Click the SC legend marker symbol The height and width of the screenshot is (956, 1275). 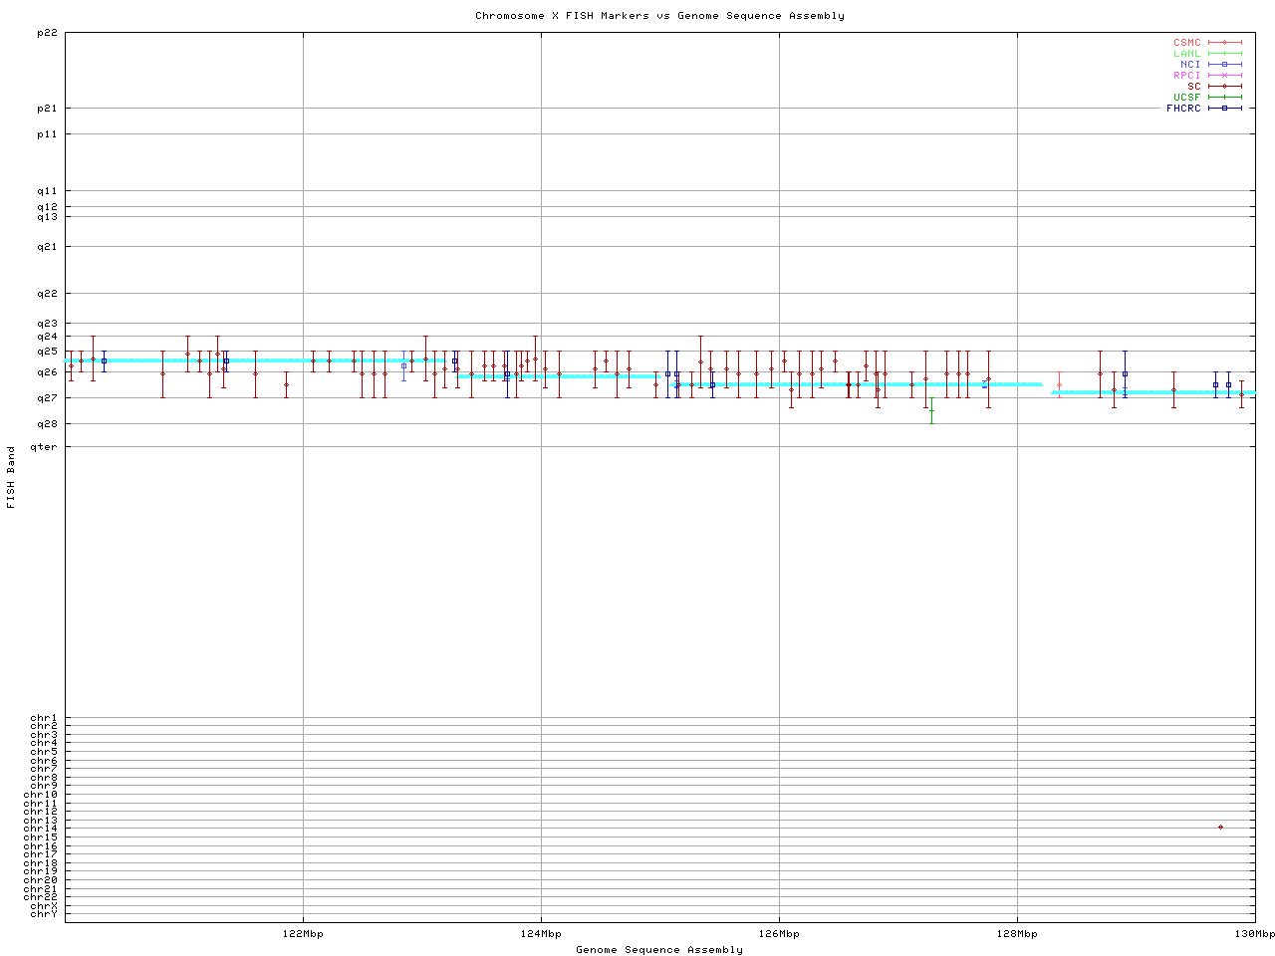1225,87
